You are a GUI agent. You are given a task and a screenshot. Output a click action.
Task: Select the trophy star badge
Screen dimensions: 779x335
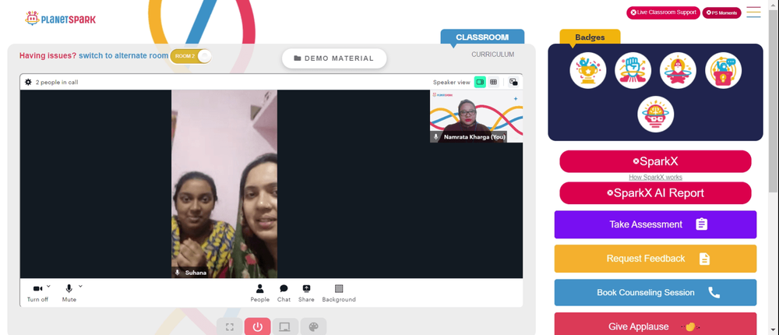[x=588, y=71]
